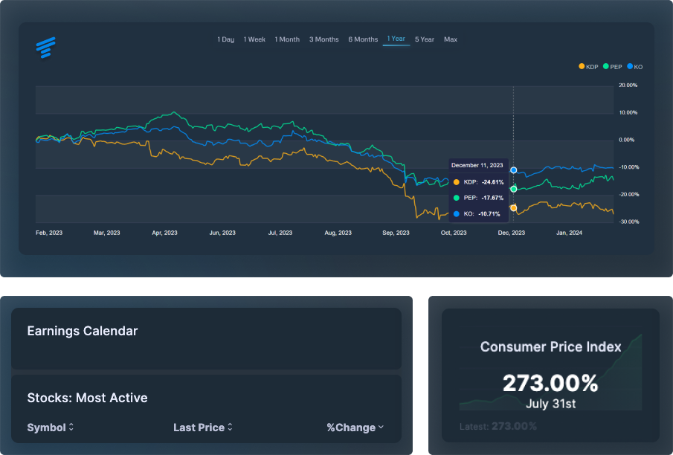Toggle the PEP series in legend
Screen dimensions: 673x455
point(613,67)
